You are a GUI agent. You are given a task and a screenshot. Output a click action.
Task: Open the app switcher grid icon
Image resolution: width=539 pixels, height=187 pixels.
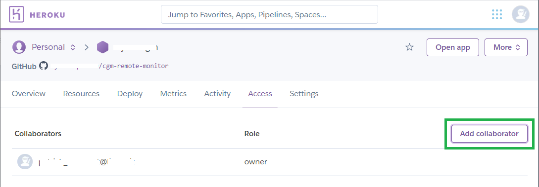(497, 14)
